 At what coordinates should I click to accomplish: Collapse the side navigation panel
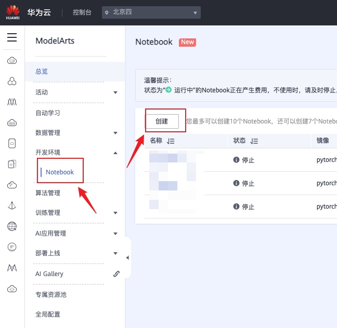(127, 258)
